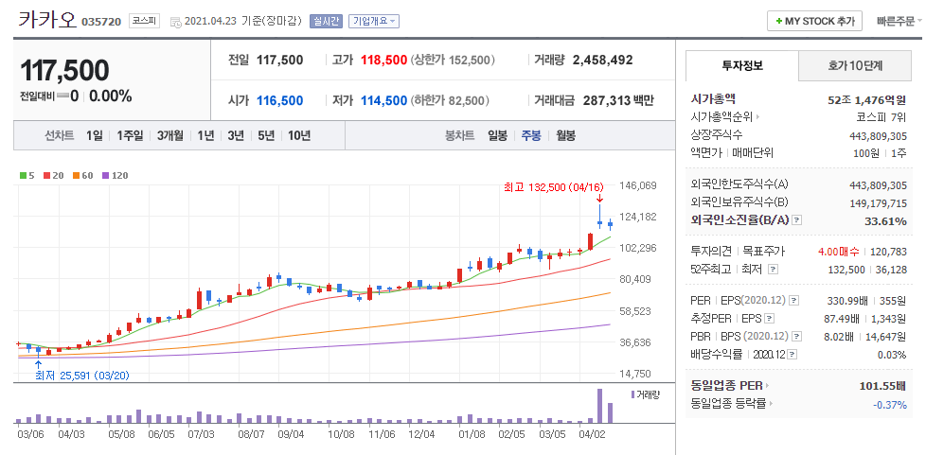Click the stock code 035720
The image size is (926, 455).
pos(101,22)
